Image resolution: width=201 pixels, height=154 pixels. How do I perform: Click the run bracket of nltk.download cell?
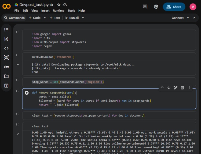18,55
